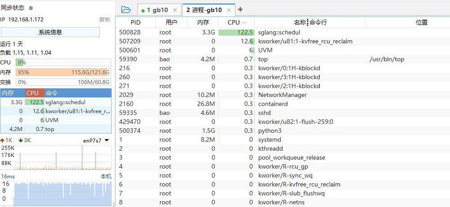Screen dimensions: 450x207
Task: Select the kworker/0:1H-kblockd row
Action: [282, 68]
